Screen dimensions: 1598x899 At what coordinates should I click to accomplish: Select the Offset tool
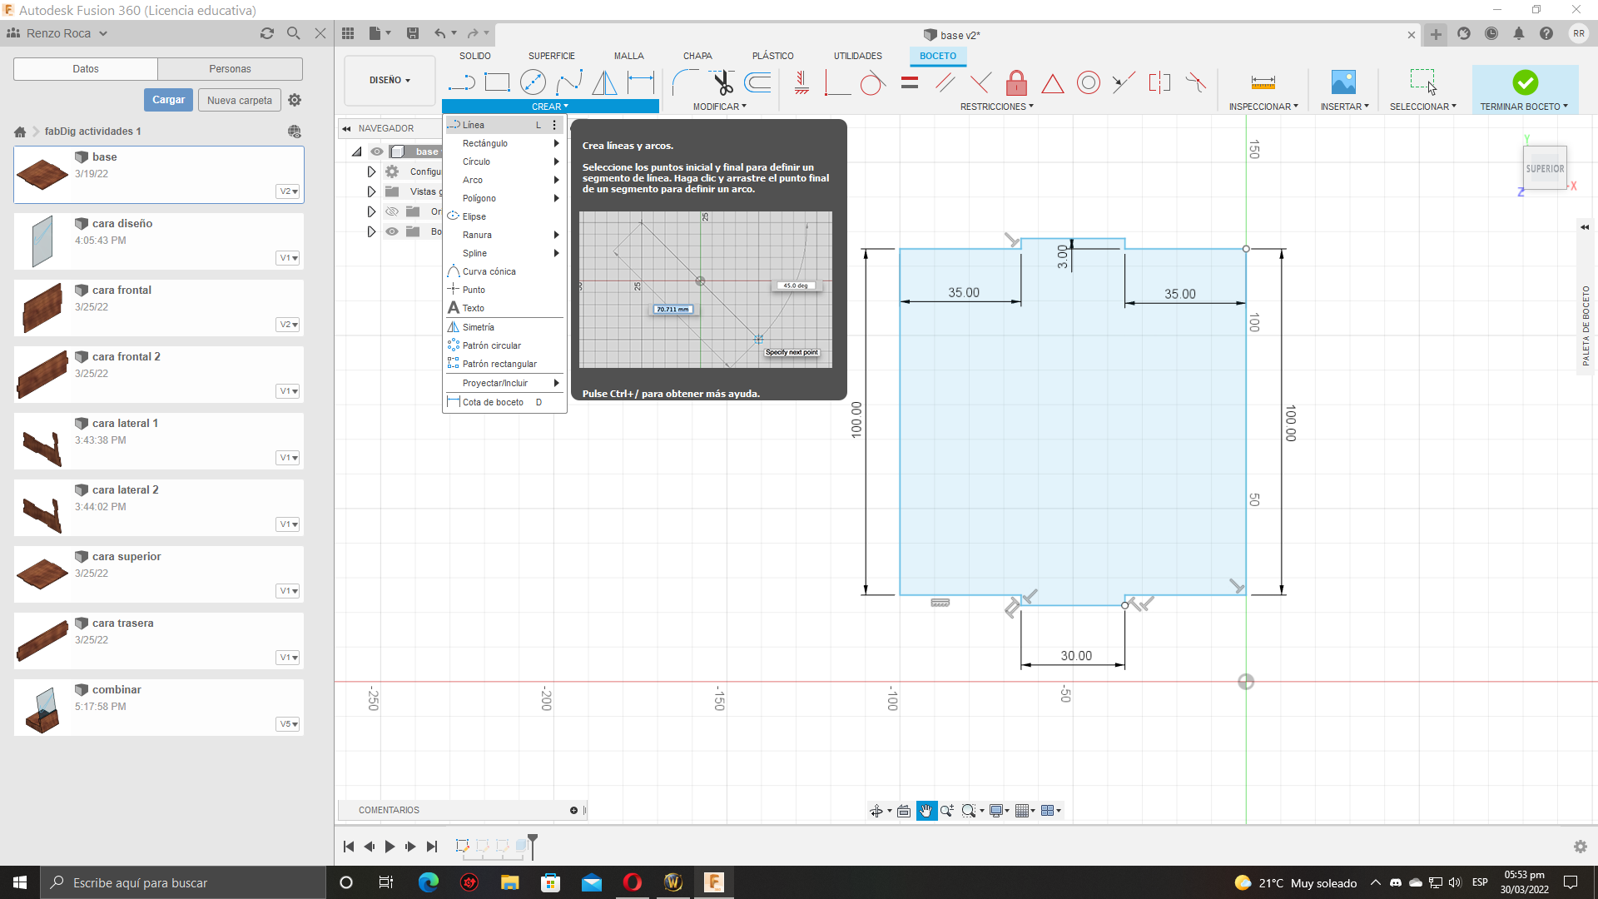(x=757, y=82)
